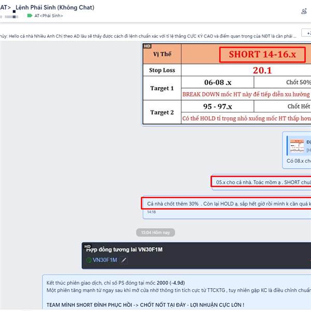Click the pencil edit icon beside VN30F1M
This screenshot has height=311, width=311.
(x=124, y=260)
